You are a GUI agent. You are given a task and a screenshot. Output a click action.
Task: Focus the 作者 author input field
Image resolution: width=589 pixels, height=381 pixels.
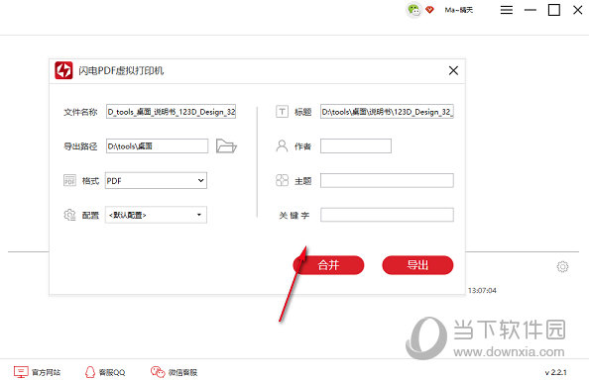pos(356,145)
